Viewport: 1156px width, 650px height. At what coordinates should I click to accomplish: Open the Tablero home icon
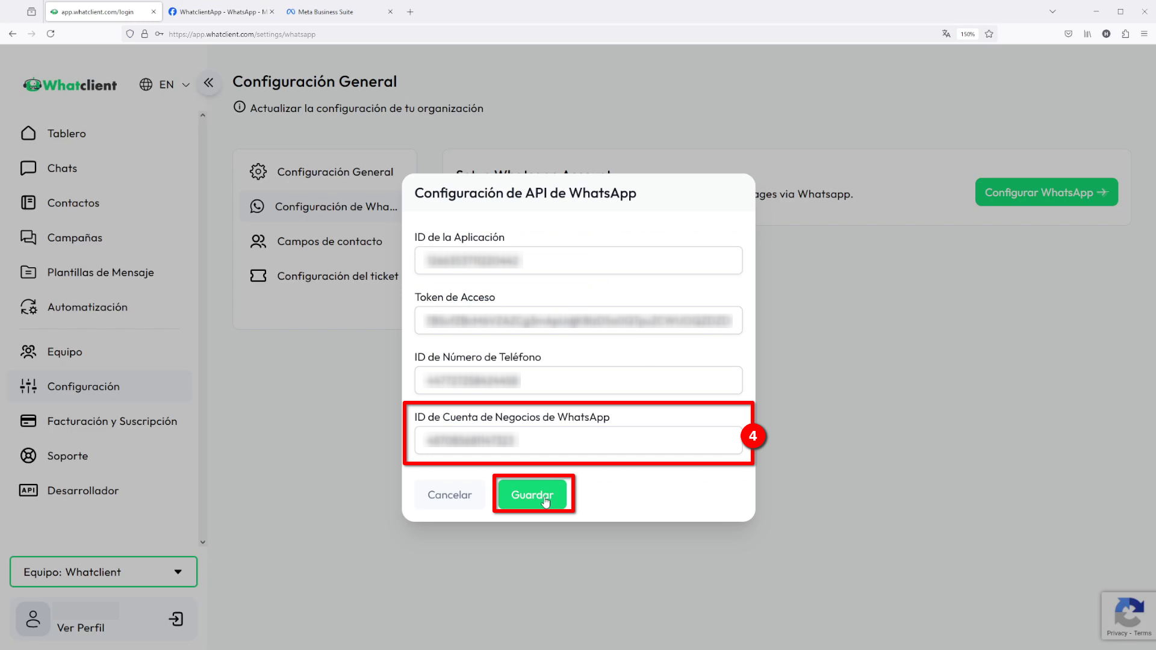coord(28,133)
